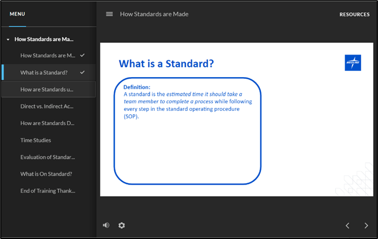Collapse the How Standards are Made section
The height and width of the screenshot is (239, 378).
[8, 39]
